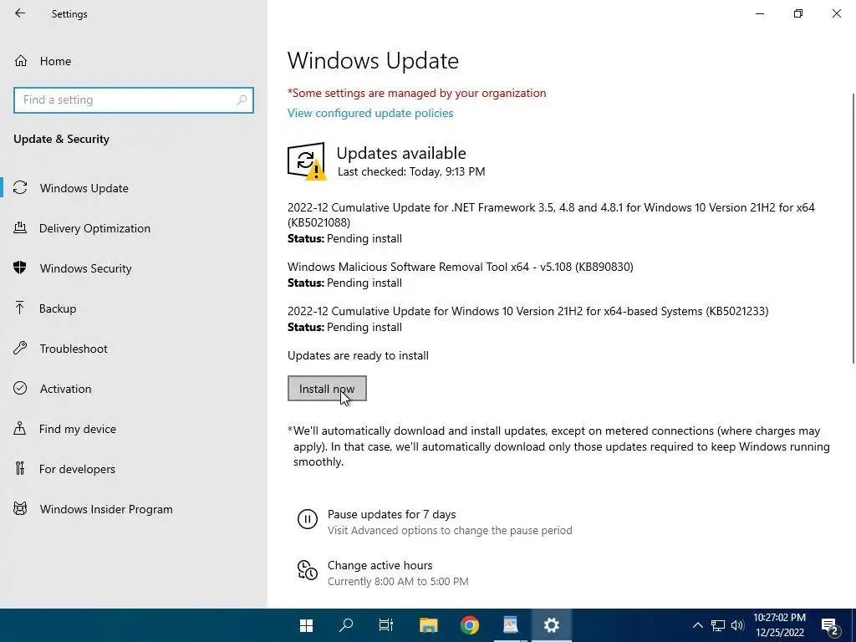Click the Troubleshoot wrench icon
Image resolution: width=856 pixels, height=642 pixels.
click(x=20, y=348)
